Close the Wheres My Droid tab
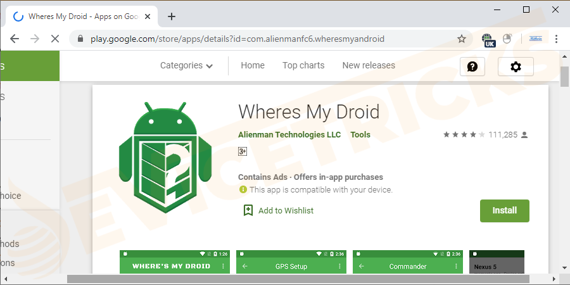The height and width of the screenshot is (285, 570). [x=147, y=16]
